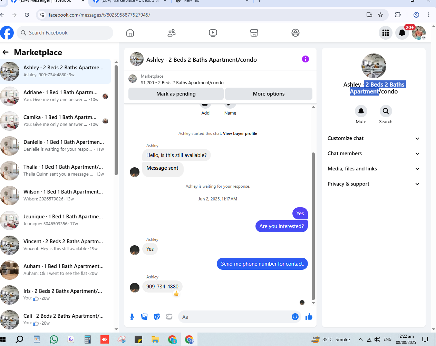The image size is (436, 346).
Task: Open Adriane's 1 Bed 1 Bath conversation
Action: (56, 96)
